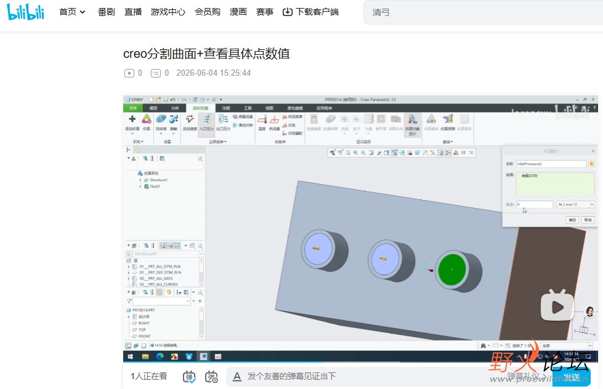This screenshot has width=603, height=389.
Task: Click the model tree filter funnel icon
Action: pyautogui.click(x=129, y=302)
